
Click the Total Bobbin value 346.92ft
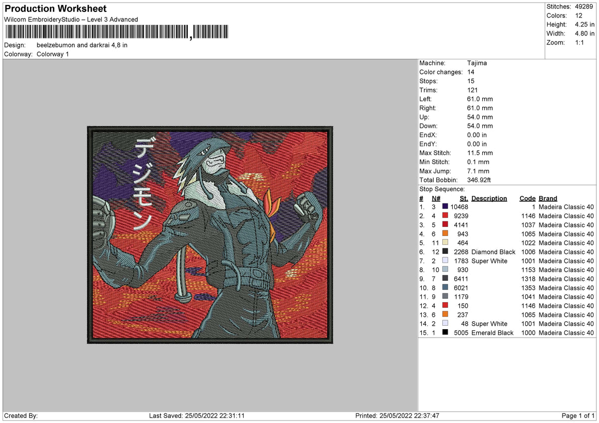[x=480, y=180]
